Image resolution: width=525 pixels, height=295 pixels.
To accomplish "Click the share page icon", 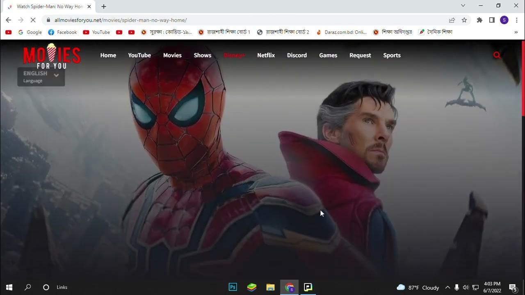I will click(452, 20).
